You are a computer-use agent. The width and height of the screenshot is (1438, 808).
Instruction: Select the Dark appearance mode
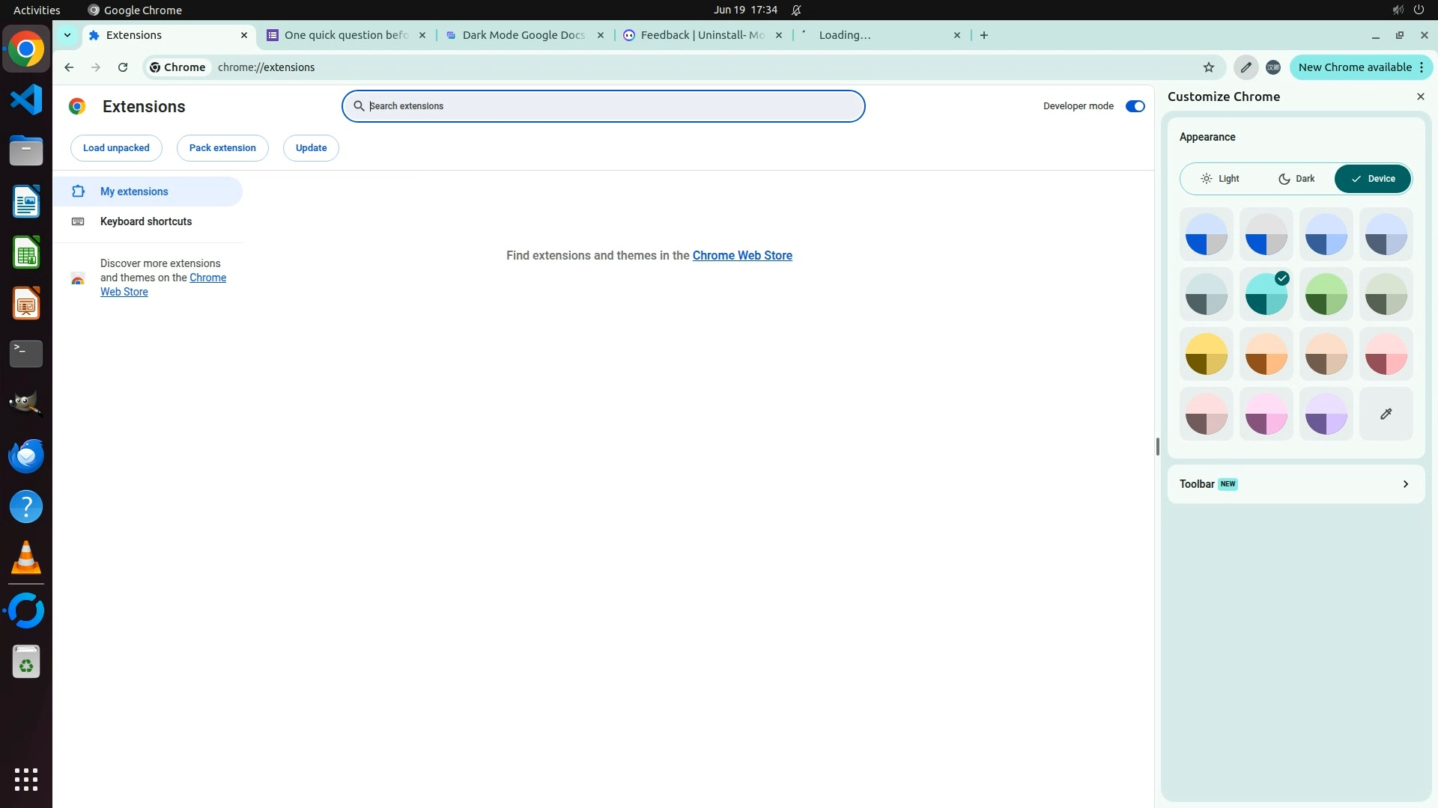pyautogui.click(x=1296, y=179)
